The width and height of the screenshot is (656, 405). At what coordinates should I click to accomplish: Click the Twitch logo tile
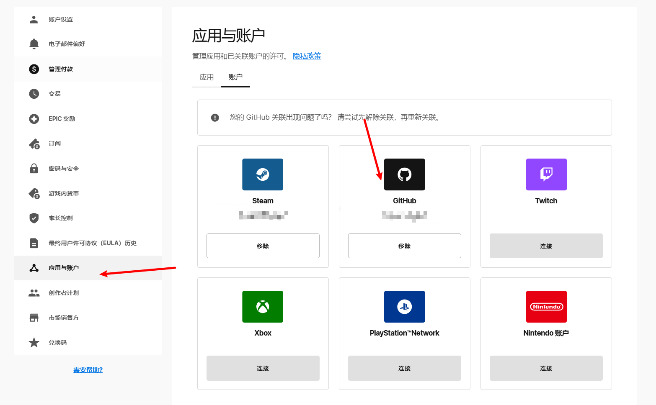546,174
